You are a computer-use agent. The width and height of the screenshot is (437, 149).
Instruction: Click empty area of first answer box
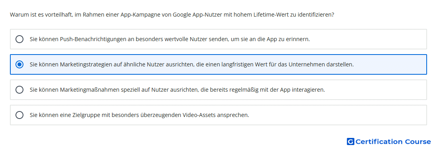coord(368,39)
